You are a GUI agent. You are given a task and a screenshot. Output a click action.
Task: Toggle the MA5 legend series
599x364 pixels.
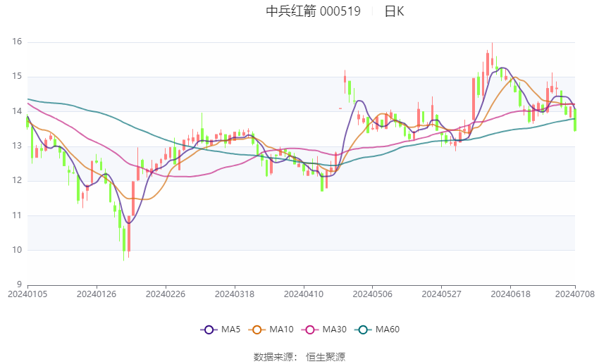click(x=221, y=330)
